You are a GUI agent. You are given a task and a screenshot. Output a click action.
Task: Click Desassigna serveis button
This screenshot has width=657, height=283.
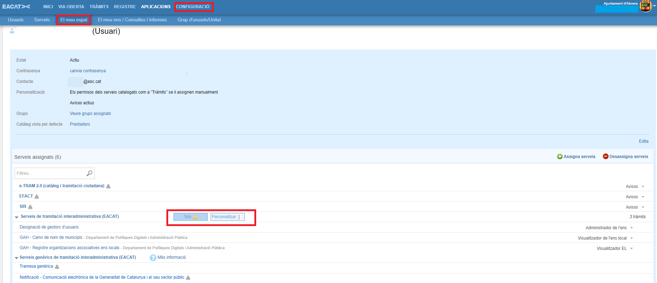[x=625, y=157]
